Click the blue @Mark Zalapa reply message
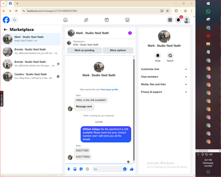The image size is (221, 177). (106, 134)
